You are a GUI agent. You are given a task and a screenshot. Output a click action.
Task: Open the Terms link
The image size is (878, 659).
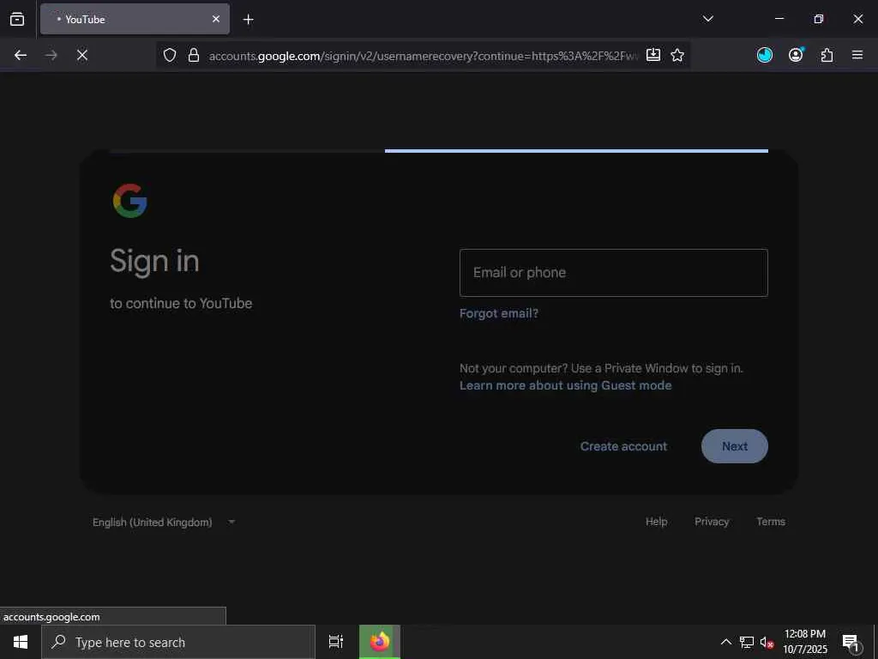[771, 522]
